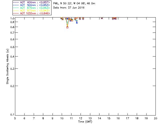
Task: Click the x-axis tick label 18
Action: tap(137, 118)
